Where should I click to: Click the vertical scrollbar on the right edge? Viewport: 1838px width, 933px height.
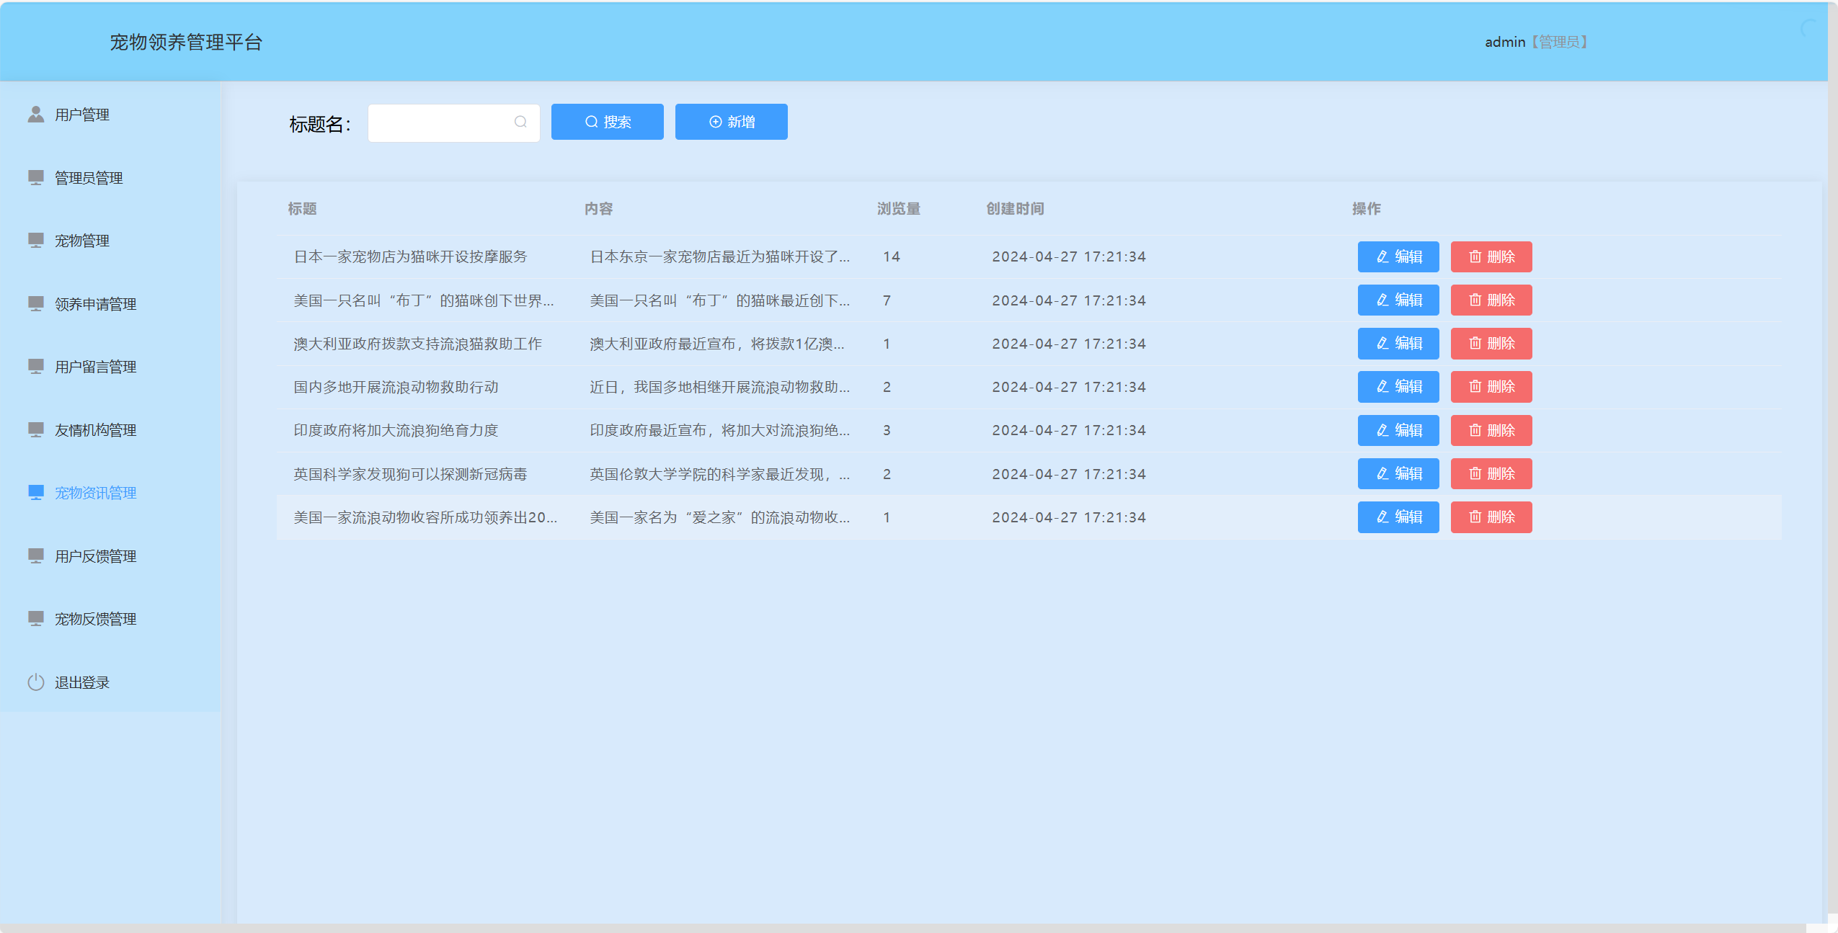1832,461
